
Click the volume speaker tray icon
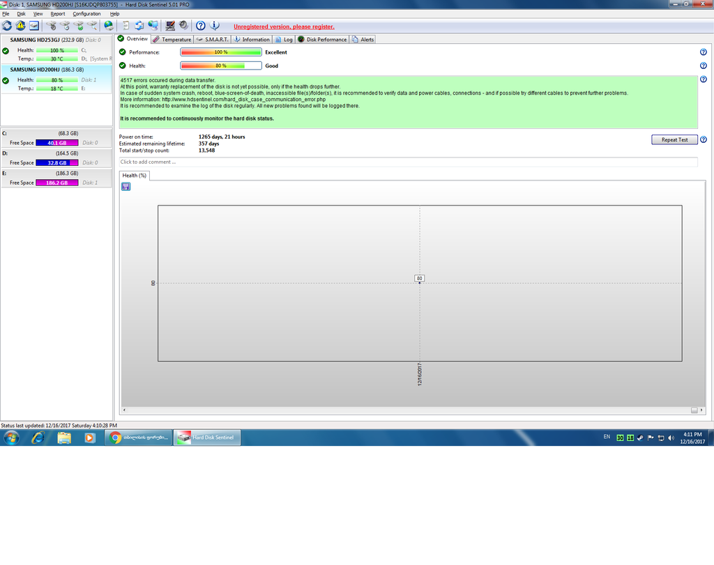(671, 438)
